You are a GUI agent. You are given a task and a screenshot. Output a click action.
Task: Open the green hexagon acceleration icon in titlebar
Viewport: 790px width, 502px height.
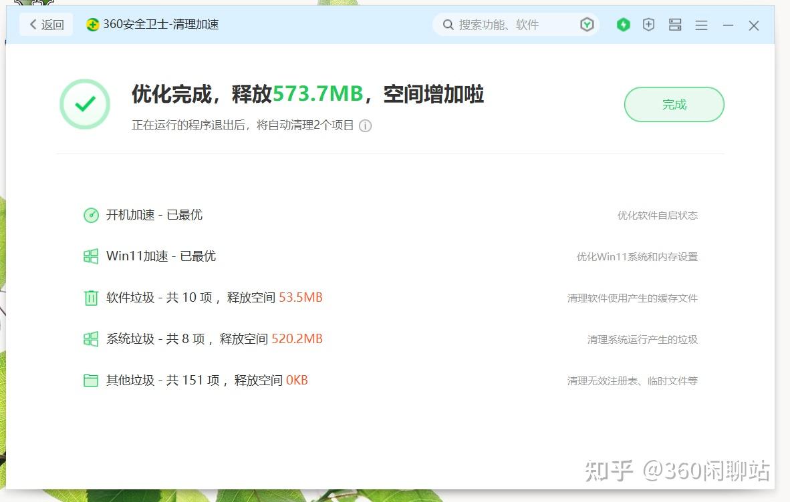(x=623, y=24)
